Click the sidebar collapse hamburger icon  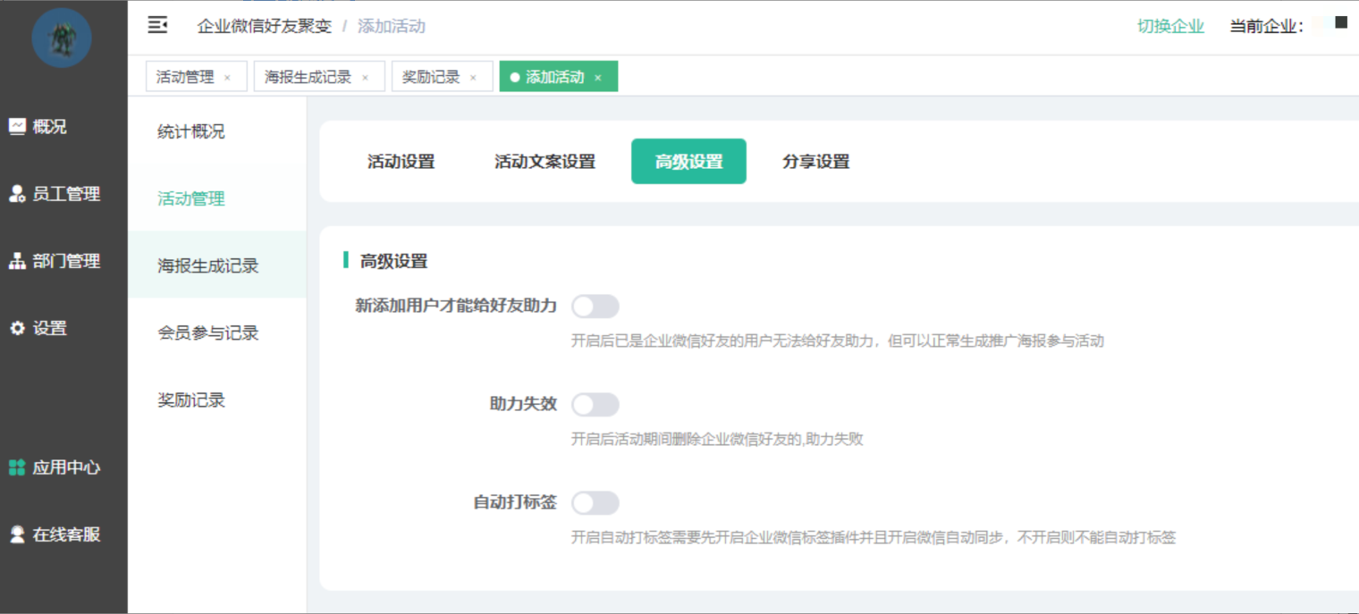click(157, 25)
